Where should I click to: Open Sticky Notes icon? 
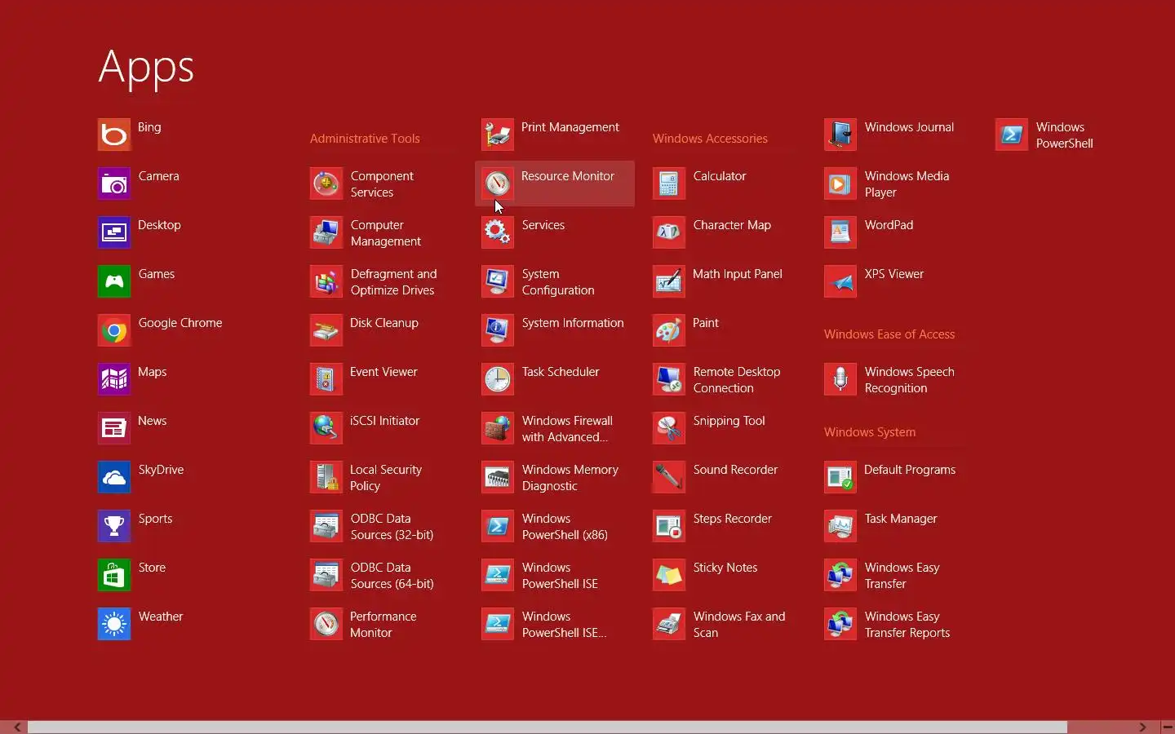point(669,575)
